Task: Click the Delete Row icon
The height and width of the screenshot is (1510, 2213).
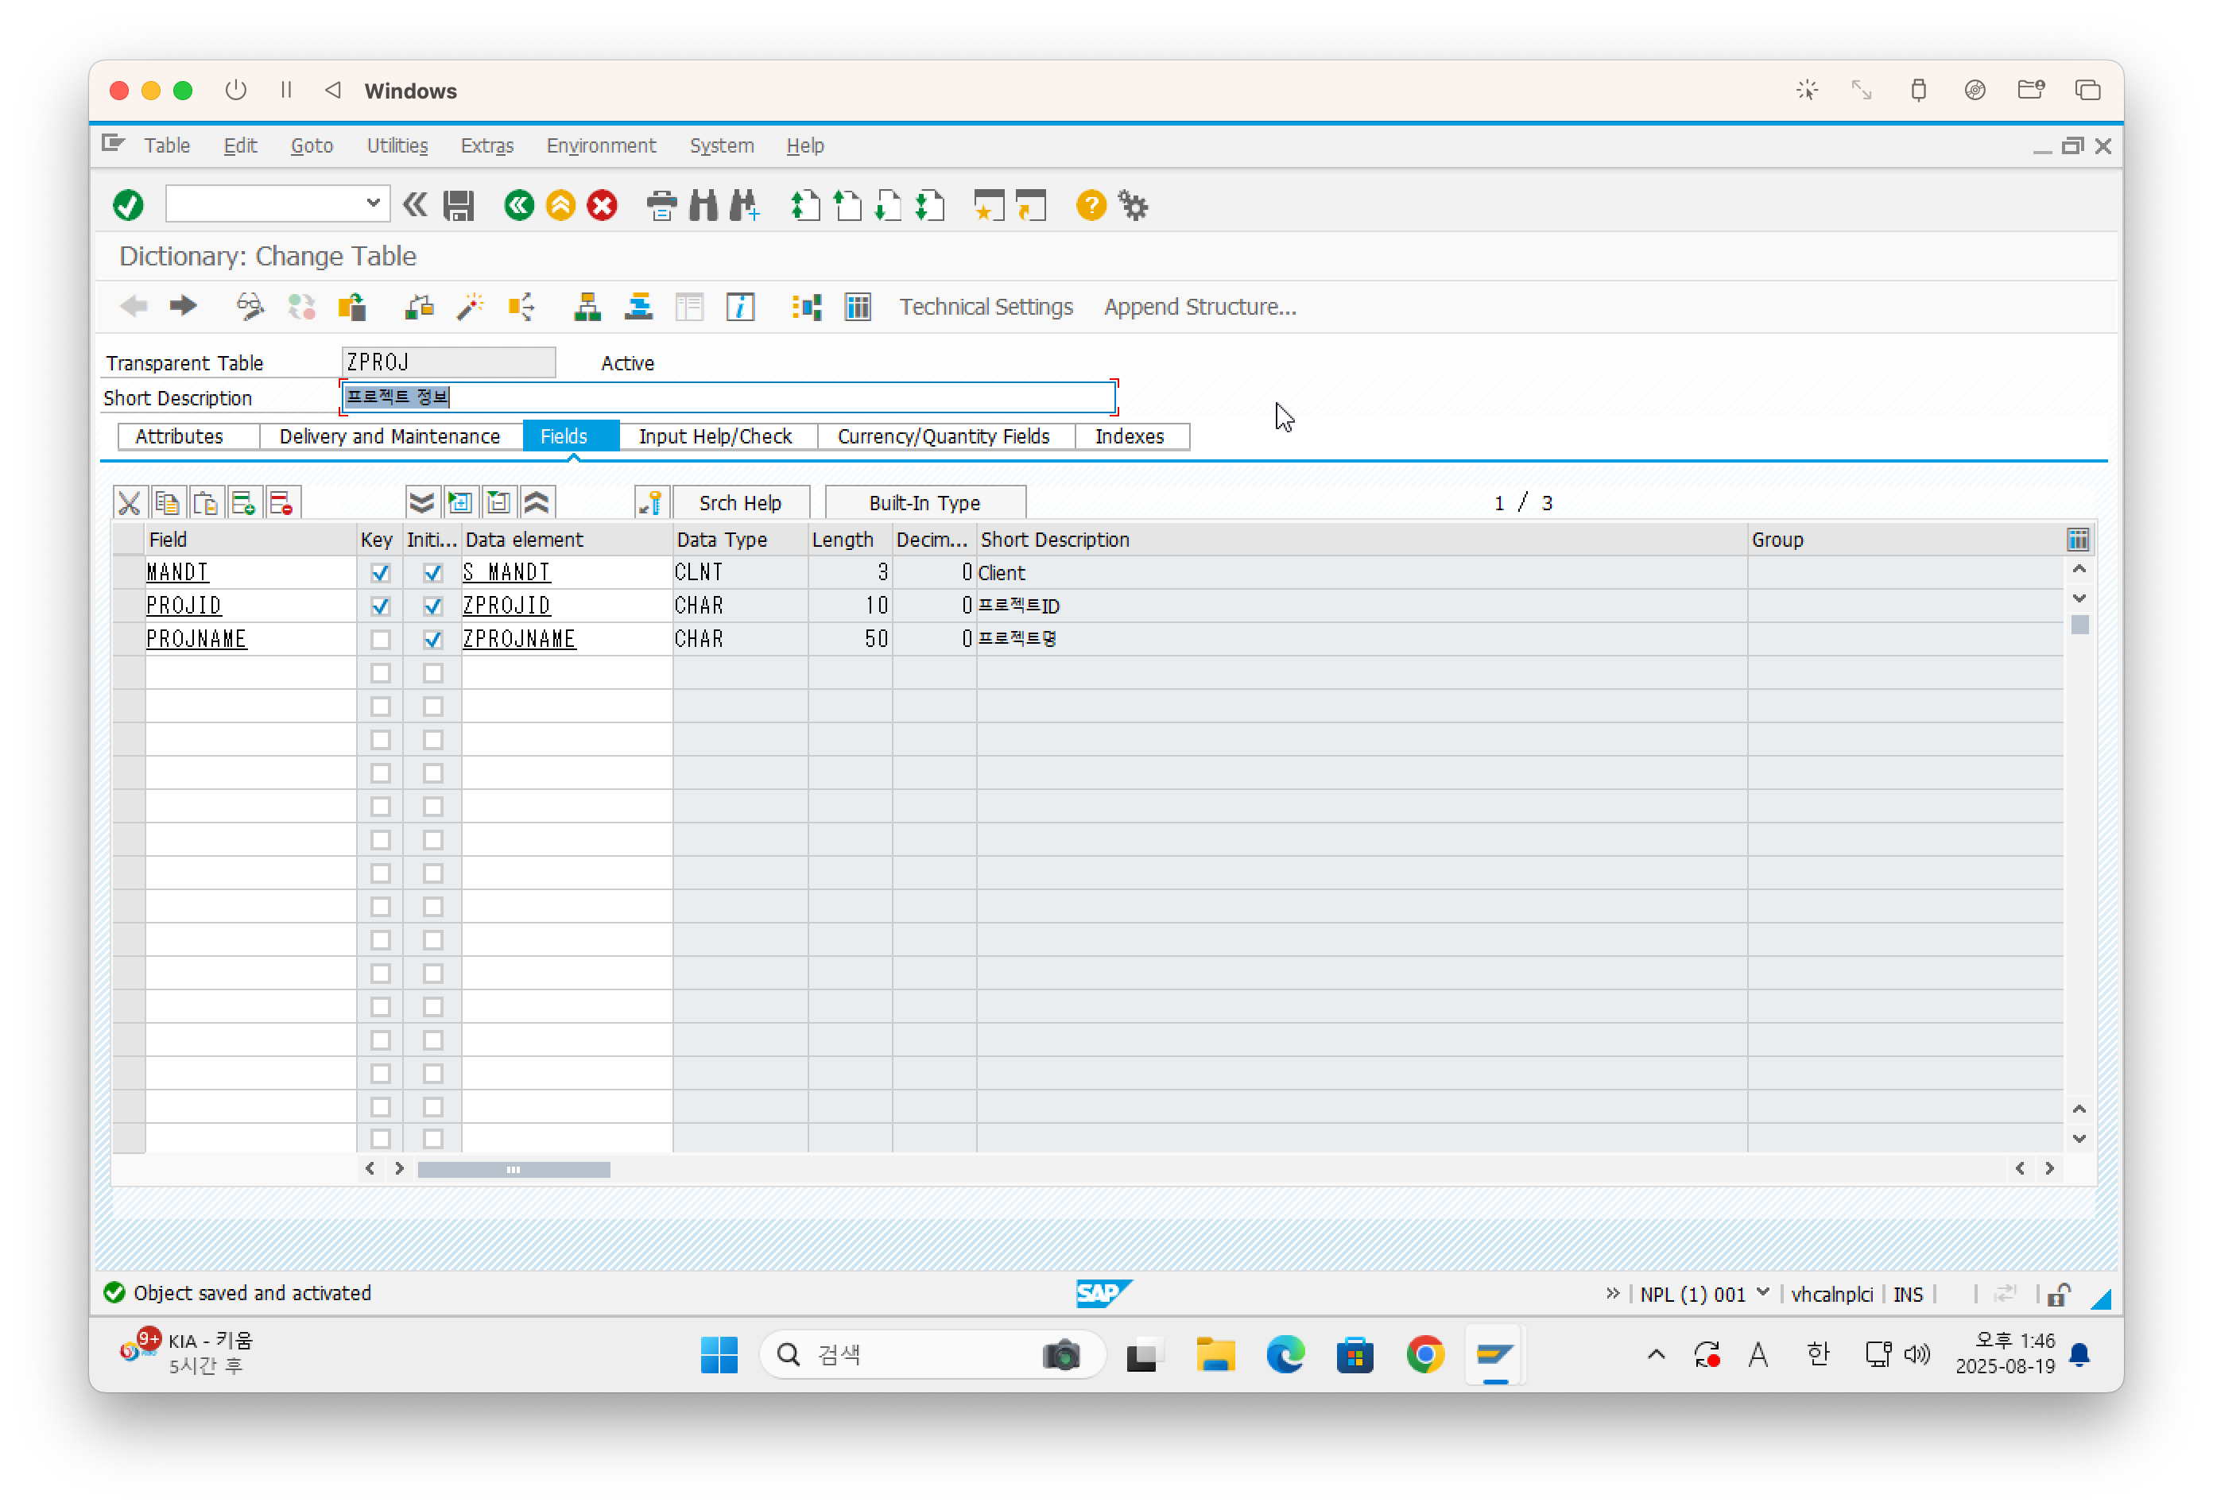Action: [282, 503]
